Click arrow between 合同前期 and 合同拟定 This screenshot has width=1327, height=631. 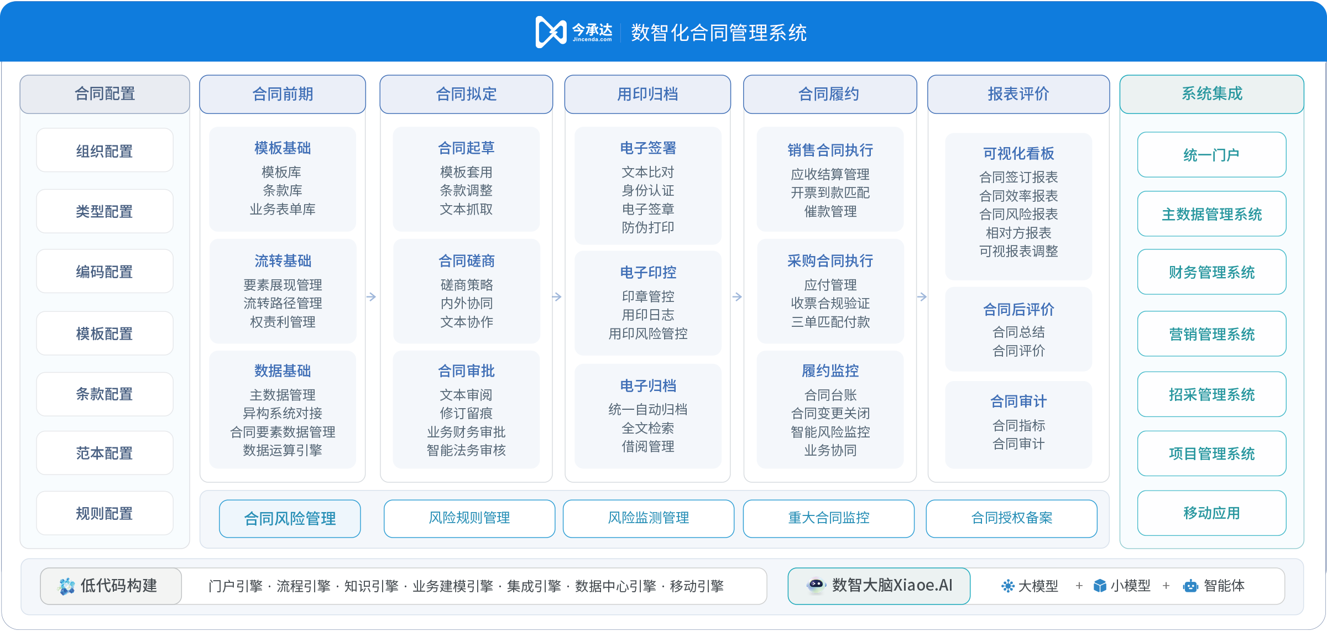tap(372, 297)
